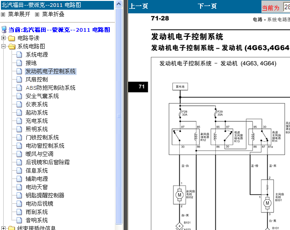This screenshot has width=290, height=230.
Task: Go to next page with 下一页
Action: coord(207,6)
